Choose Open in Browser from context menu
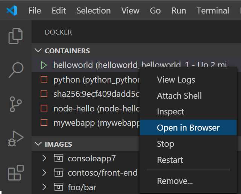The height and width of the screenshot is (194, 241). [x=188, y=128]
